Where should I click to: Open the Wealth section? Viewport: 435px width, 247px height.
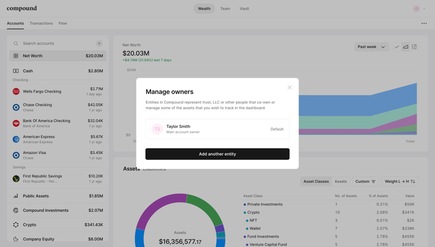click(204, 9)
